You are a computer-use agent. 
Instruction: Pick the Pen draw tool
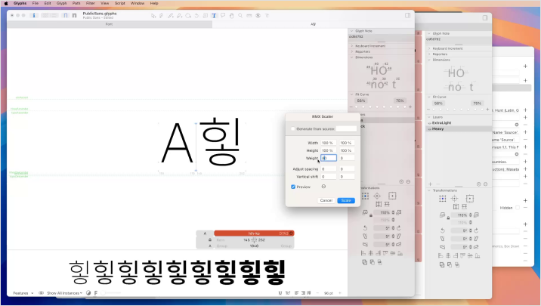tap(161, 16)
